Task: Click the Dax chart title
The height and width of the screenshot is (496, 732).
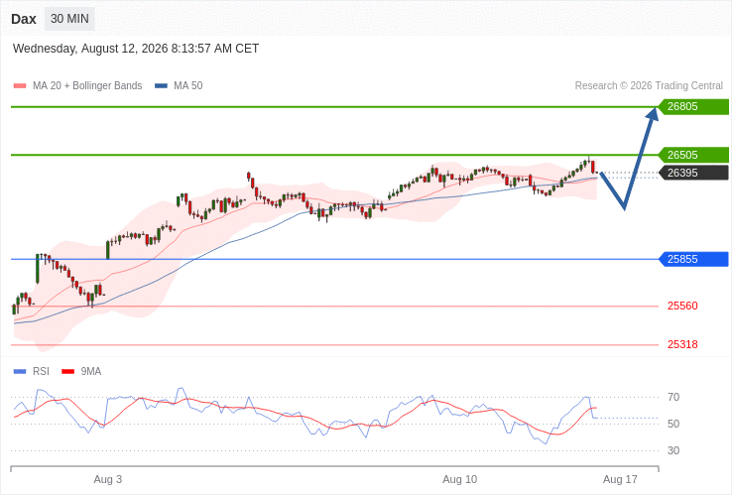Action: (x=24, y=19)
